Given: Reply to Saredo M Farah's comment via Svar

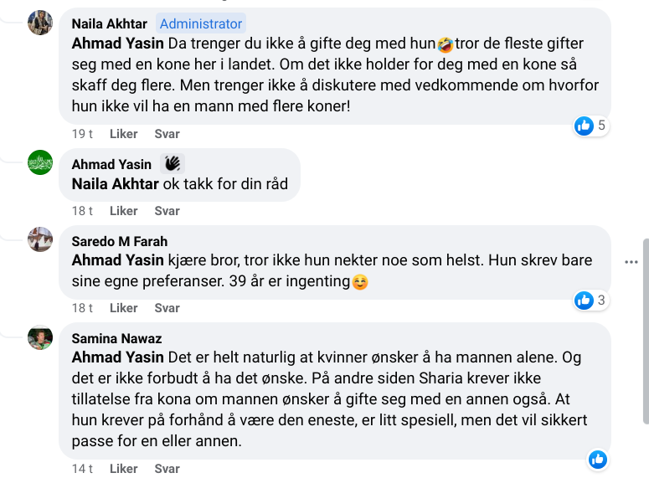Looking at the screenshot, I should point(167,308).
